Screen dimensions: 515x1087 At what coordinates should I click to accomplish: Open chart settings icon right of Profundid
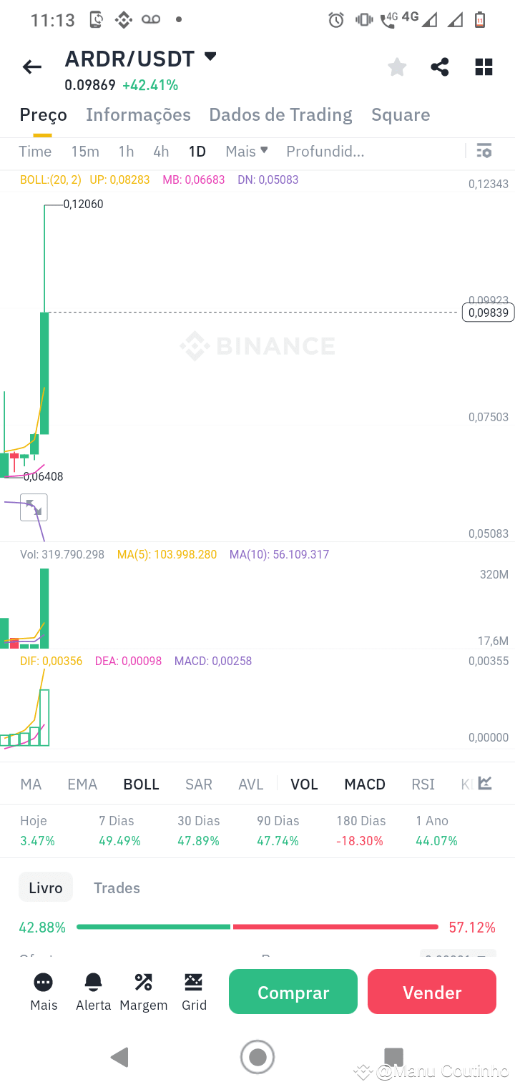[484, 151]
